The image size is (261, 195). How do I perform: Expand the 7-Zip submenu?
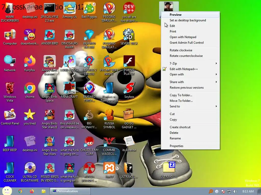pyautogui.click(x=191, y=63)
